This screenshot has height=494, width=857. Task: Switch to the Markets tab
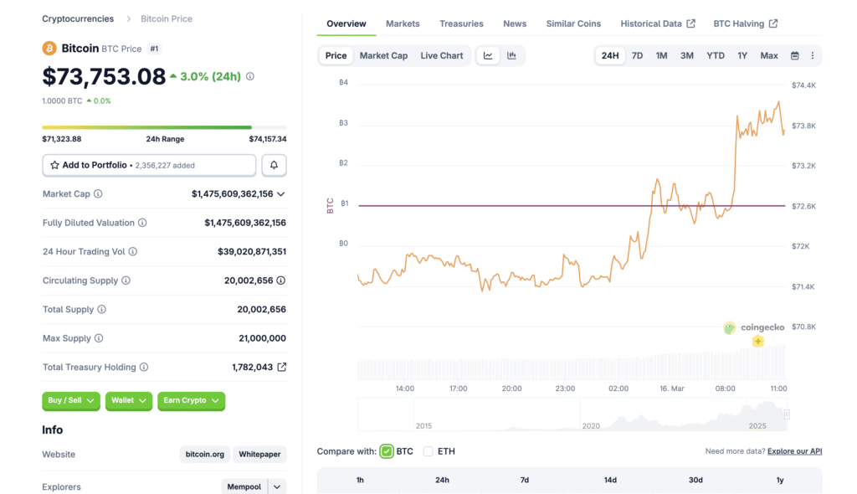pyautogui.click(x=403, y=23)
